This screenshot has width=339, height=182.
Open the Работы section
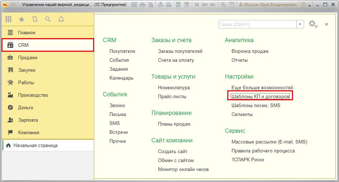pyautogui.click(x=48, y=82)
